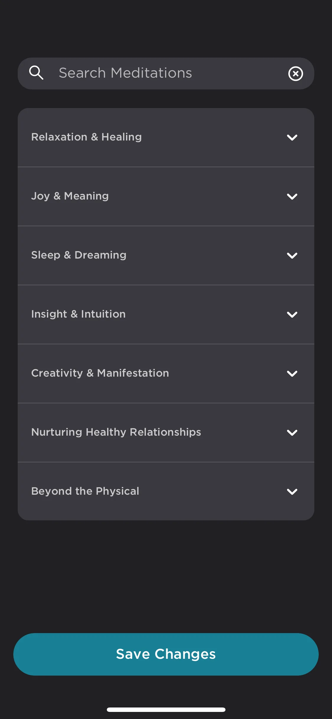332x719 pixels.
Task: Tap the Beyond the Physical category label
Action: pos(85,491)
